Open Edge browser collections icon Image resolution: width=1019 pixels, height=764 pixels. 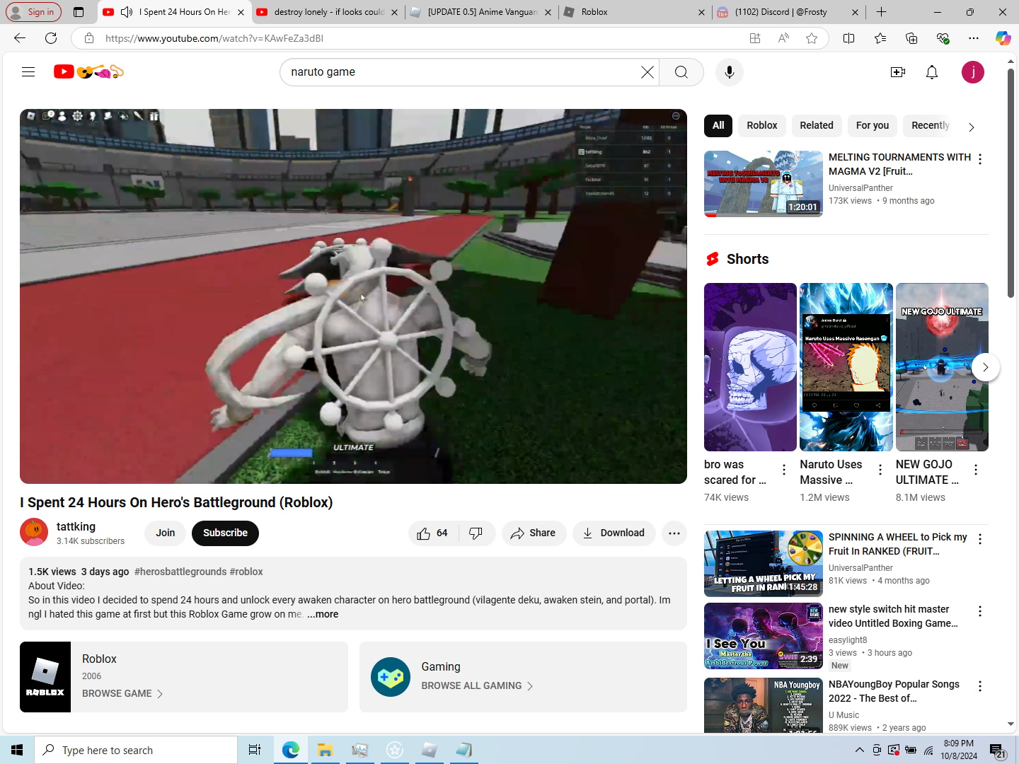coord(911,38)
